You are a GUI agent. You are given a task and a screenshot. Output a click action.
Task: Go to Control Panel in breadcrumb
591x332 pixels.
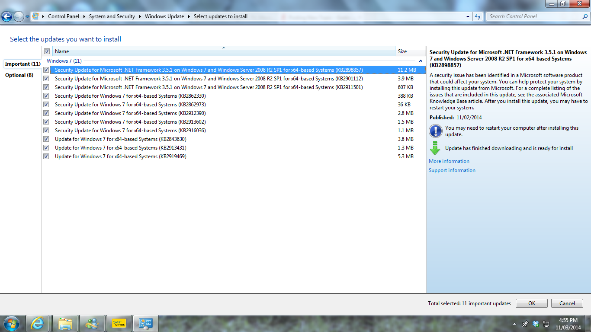coord(64,16)
